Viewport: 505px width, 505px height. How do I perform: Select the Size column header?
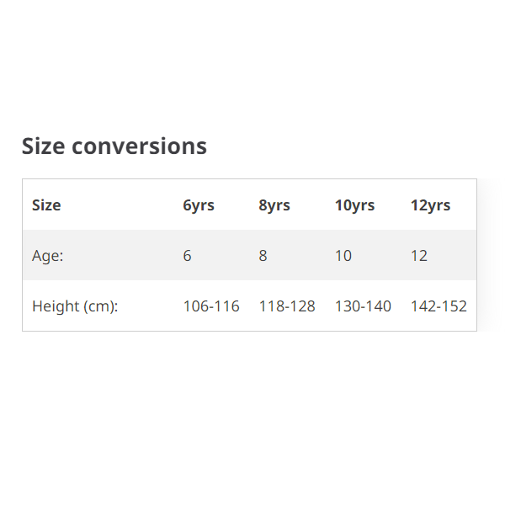[x=46, y=205]
